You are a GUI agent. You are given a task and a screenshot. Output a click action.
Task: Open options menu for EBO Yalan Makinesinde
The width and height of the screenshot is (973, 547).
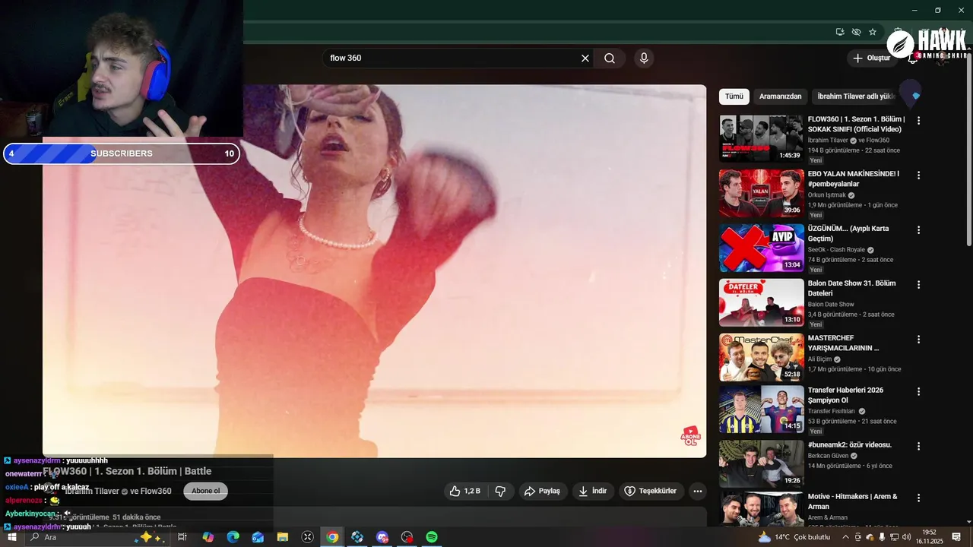click(x=918, y=175)
